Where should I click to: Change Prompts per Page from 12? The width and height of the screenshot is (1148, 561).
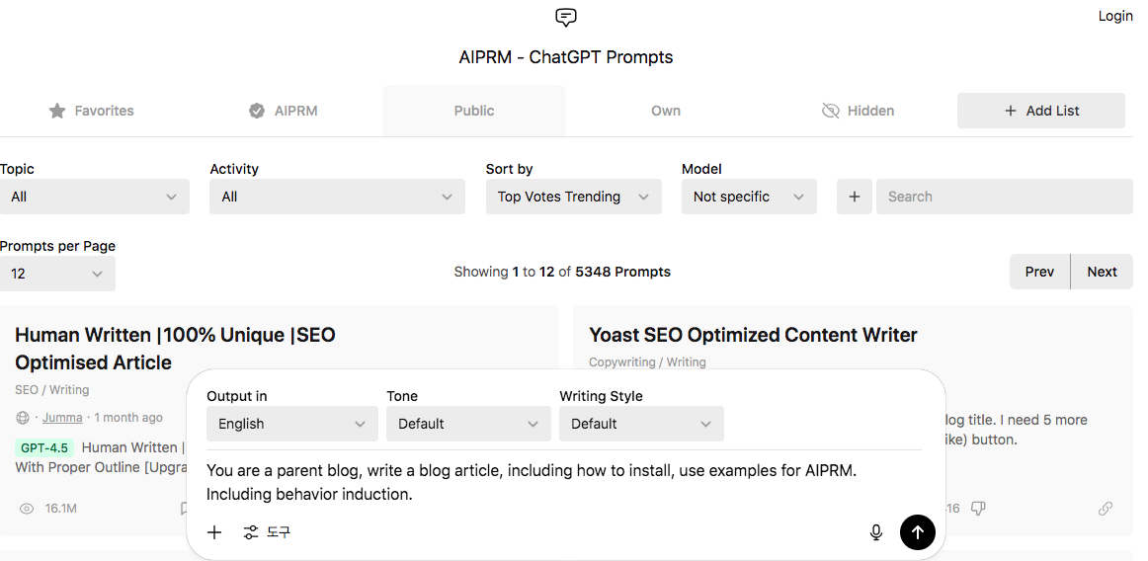pos(57,274)
